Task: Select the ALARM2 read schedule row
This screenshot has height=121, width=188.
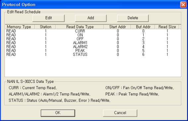Action: click(93, 47)
